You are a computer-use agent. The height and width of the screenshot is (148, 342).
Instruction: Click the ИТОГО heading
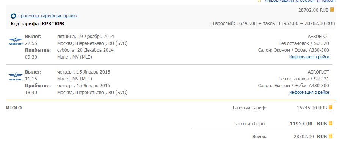14,108
